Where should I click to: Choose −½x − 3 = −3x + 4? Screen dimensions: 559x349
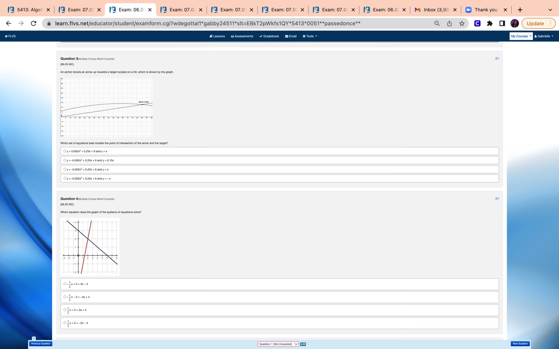[x=279, y=297]
